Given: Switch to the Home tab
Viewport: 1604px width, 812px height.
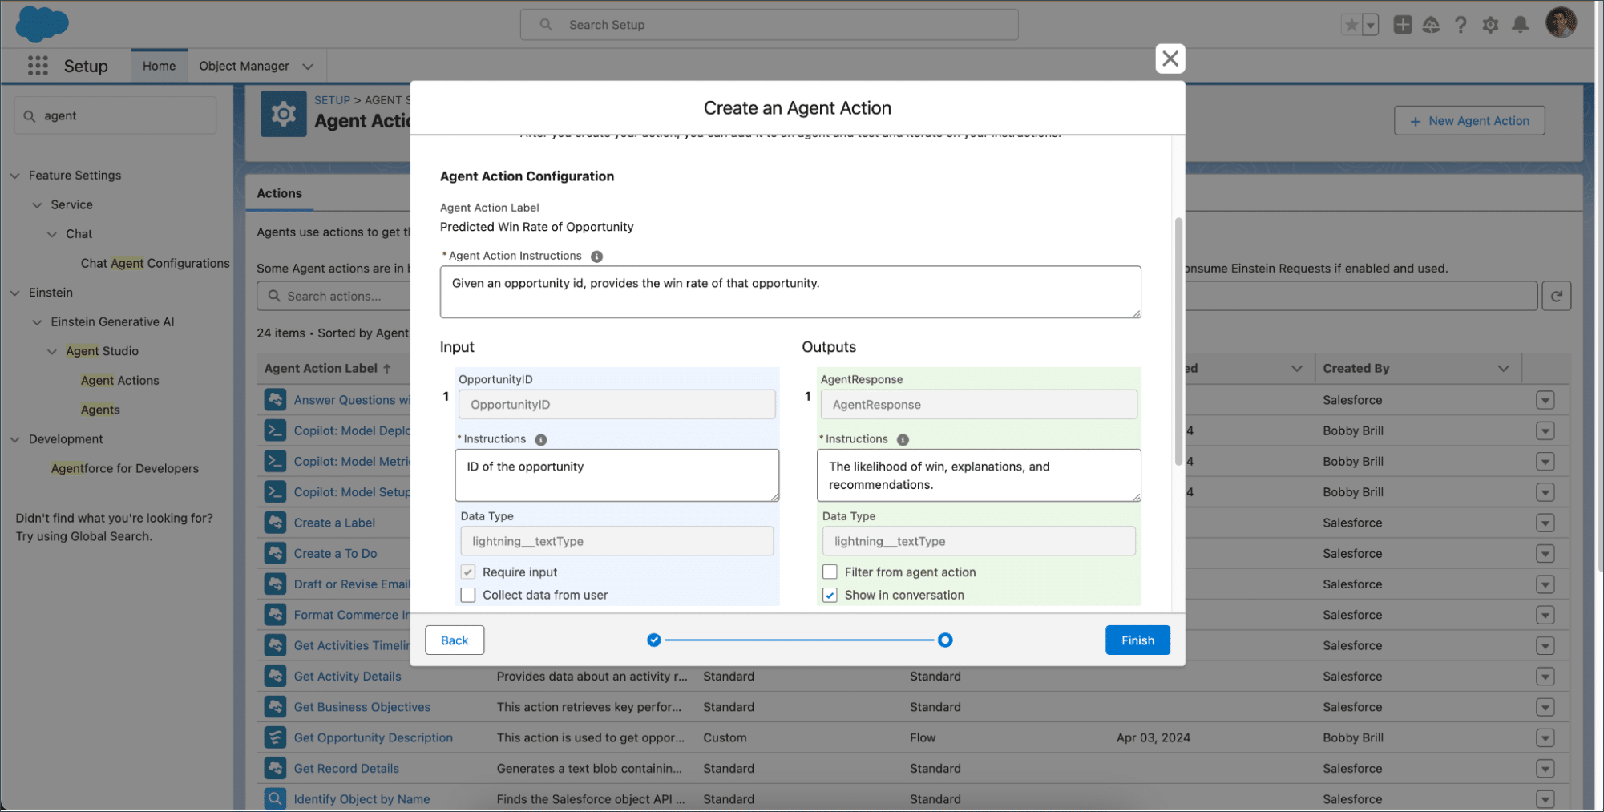Looking at the screenshot, I should coord(159,66).
